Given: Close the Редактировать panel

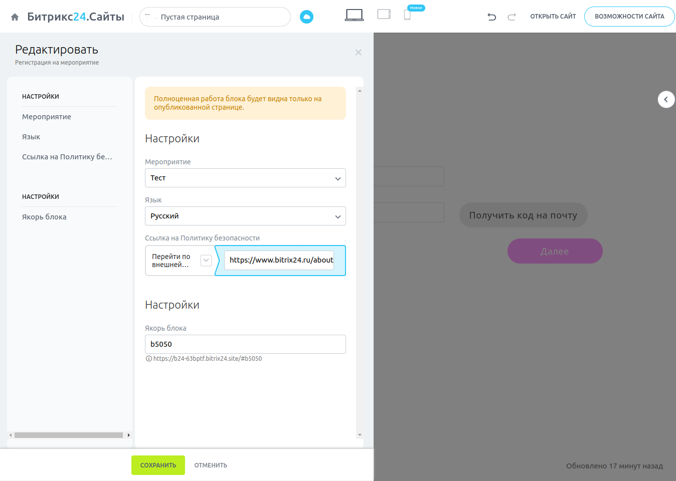Looking at the screenshot, I should (358, 53).
